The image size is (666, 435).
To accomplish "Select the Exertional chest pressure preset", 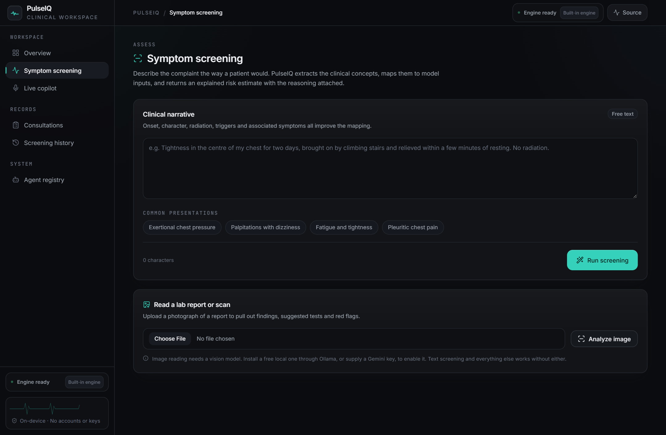I will pyautogui.click(x=182, y=227).
